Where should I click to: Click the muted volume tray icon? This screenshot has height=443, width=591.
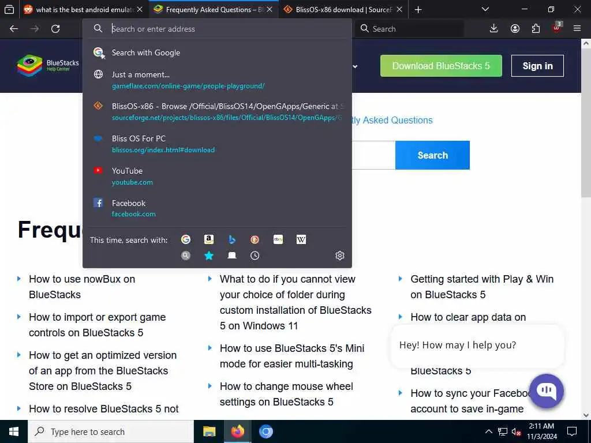(x=517, y=431)
